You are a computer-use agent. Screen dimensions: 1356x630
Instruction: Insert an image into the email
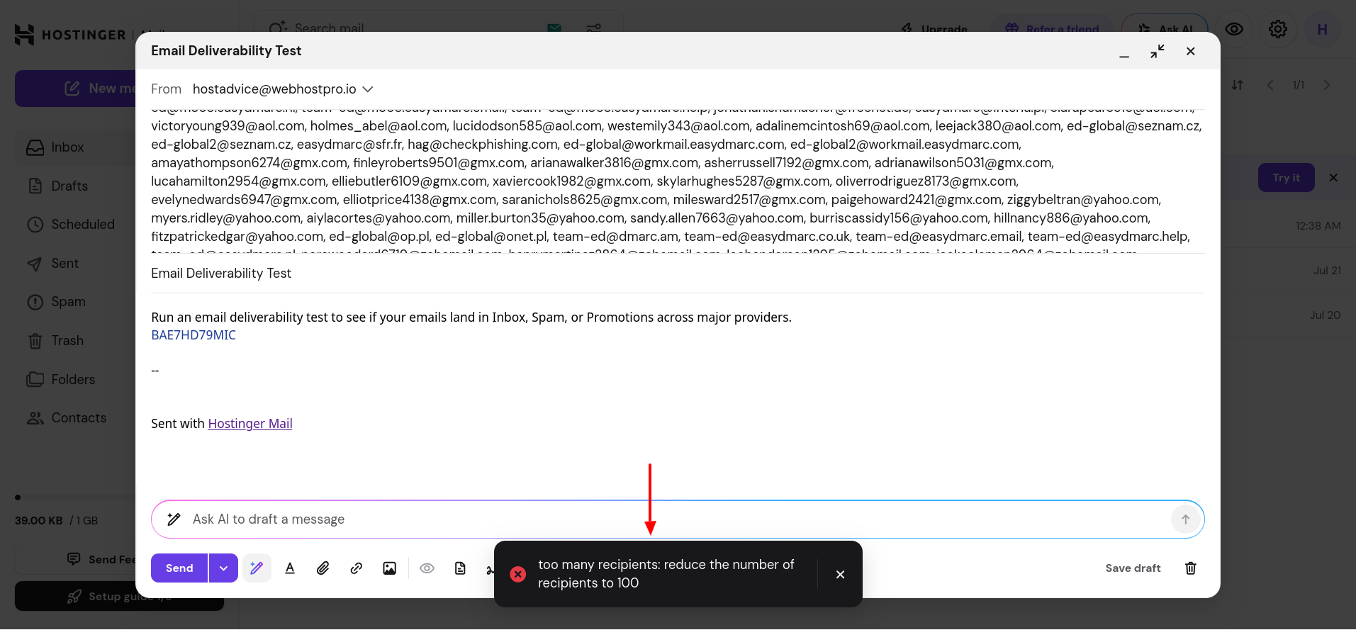click(x=390, y=568)
